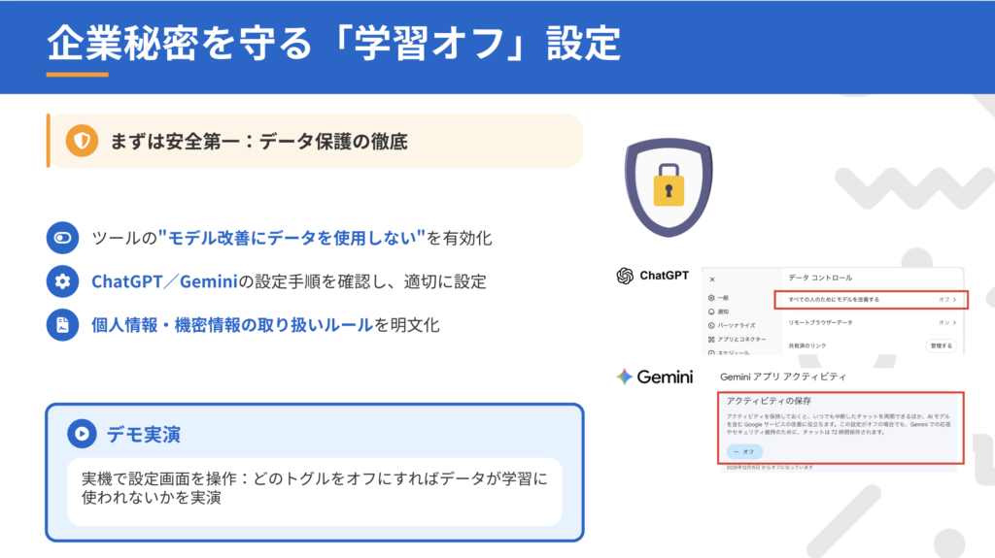Viewport: 995px width, 558px height.
Task: Click the orange shield icon in the header banner
Action: point(82,140)
